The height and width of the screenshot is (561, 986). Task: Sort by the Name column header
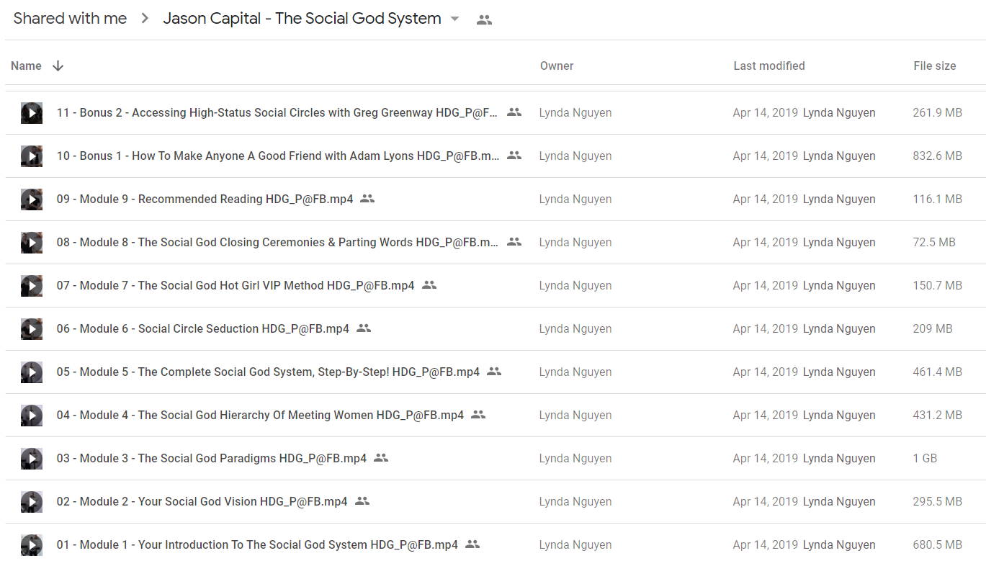(x=26, y=66)
